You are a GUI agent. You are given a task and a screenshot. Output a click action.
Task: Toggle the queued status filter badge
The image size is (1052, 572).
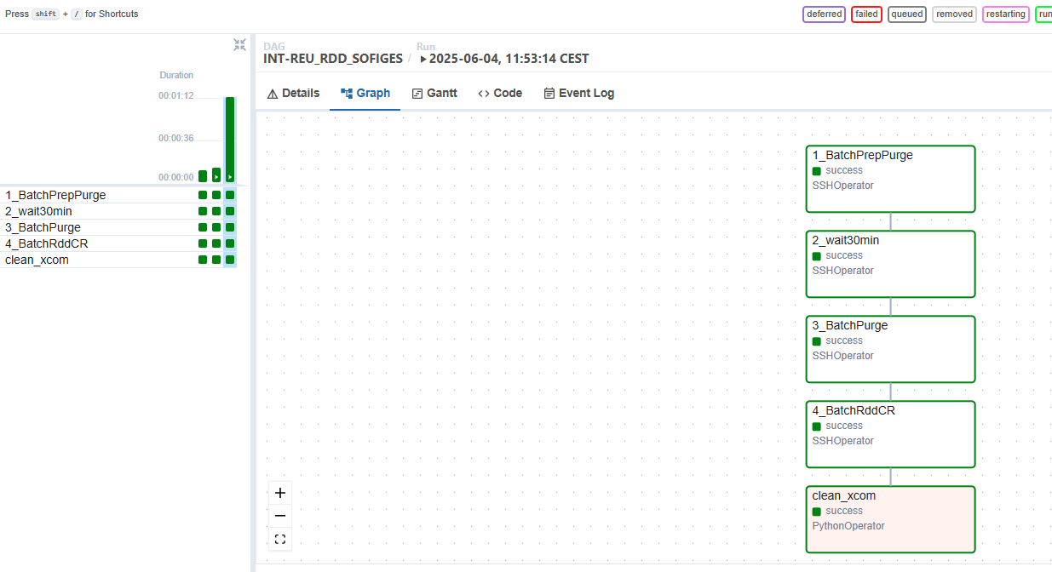(x=907, y=14)
